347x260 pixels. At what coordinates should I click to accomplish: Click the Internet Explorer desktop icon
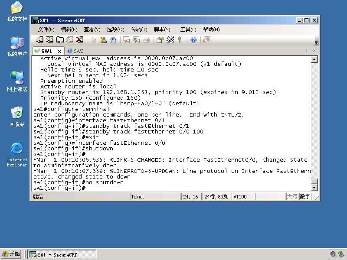[17, 154]
